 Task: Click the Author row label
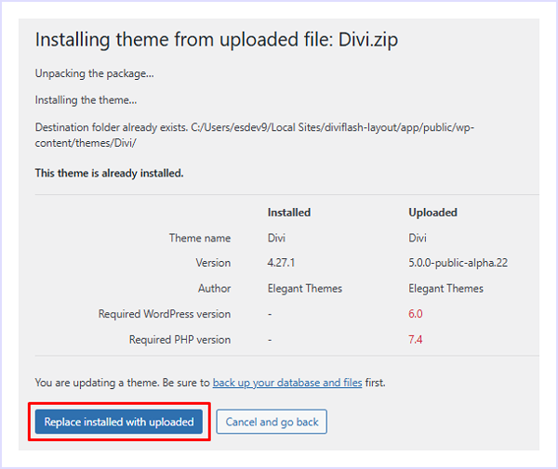tap(214, 288)
